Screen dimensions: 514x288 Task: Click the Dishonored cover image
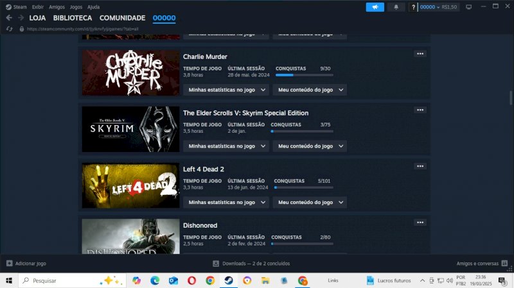(130, 236)
